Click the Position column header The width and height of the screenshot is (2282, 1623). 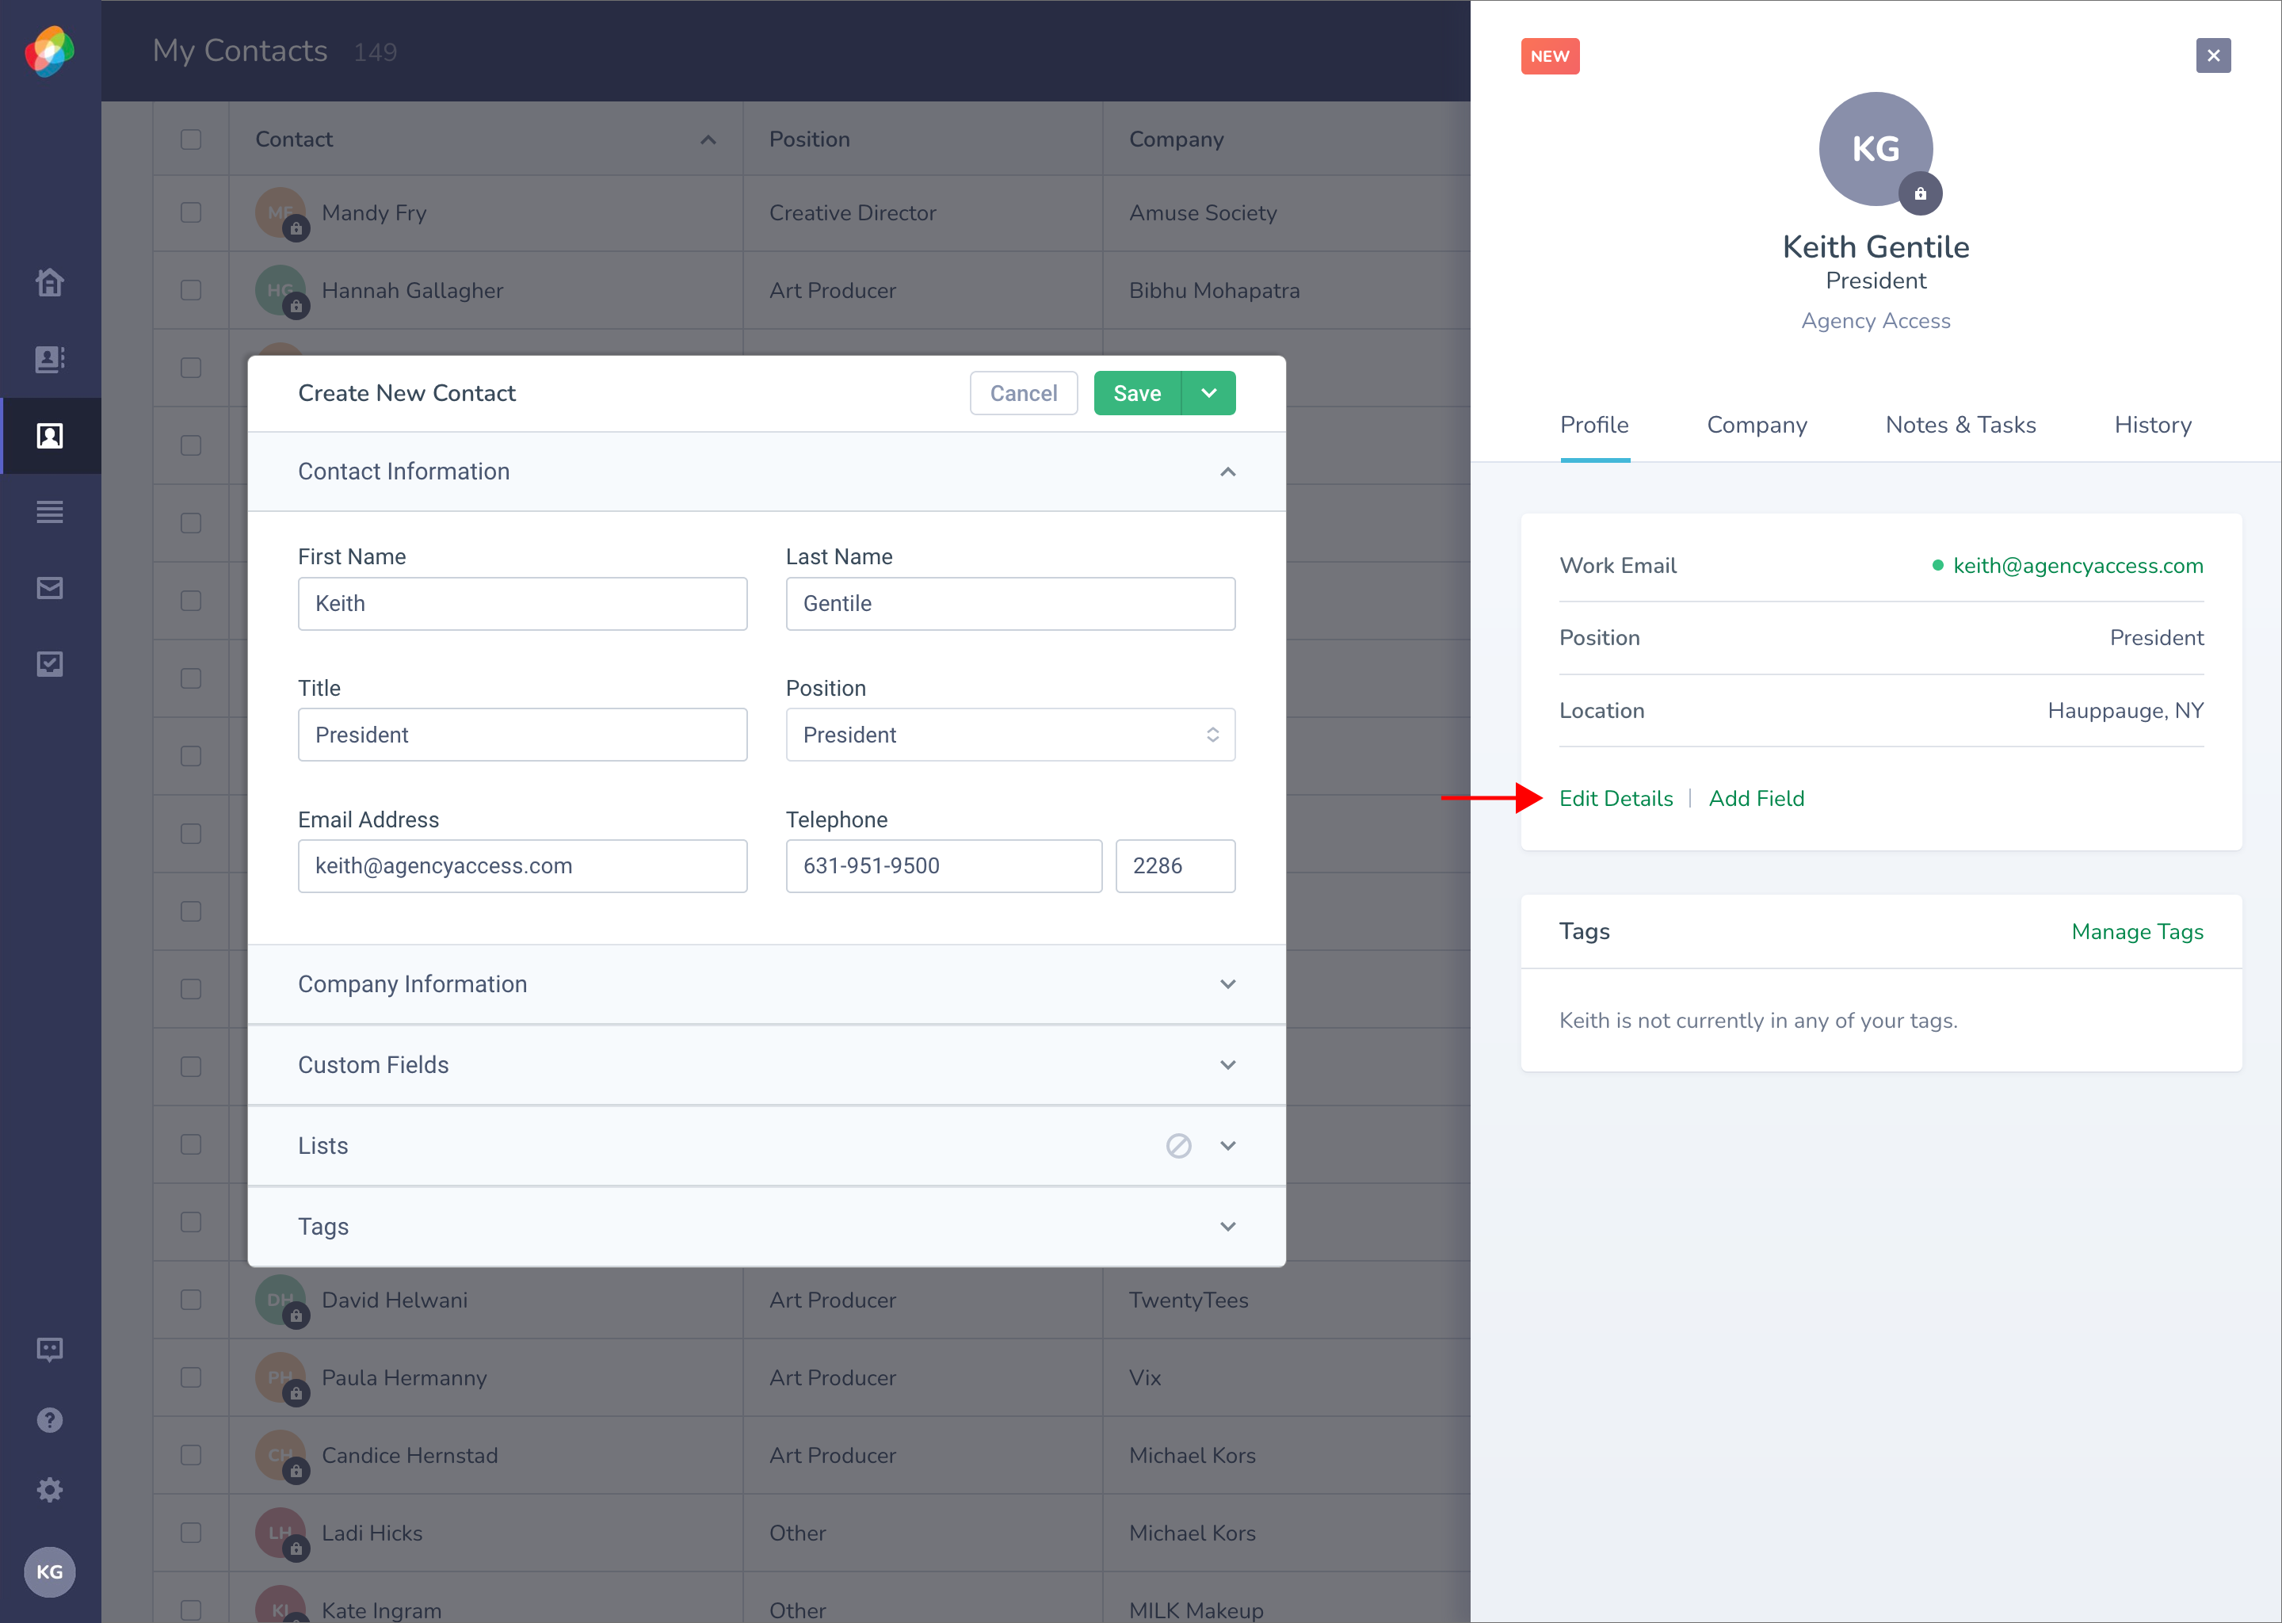[809, 140]
